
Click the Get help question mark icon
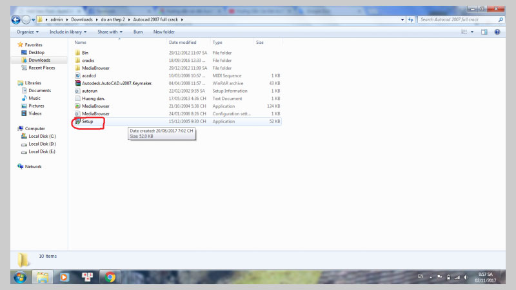click(x=498, y=32)
